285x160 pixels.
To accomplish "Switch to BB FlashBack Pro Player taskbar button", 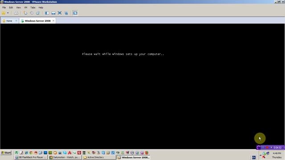I will coord(31,157).
